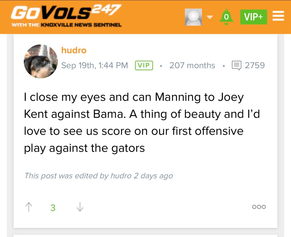This screenshot has height=237, width=291.
Task: Expand the account dropdown arrow
Action: [x=209, y=17]
